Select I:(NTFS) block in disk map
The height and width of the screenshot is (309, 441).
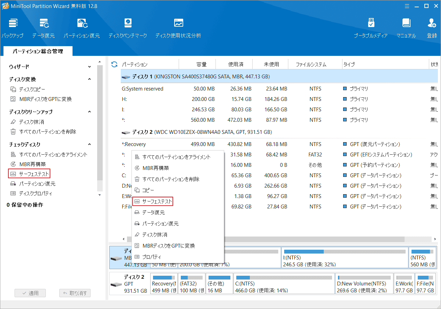point(344,257)
